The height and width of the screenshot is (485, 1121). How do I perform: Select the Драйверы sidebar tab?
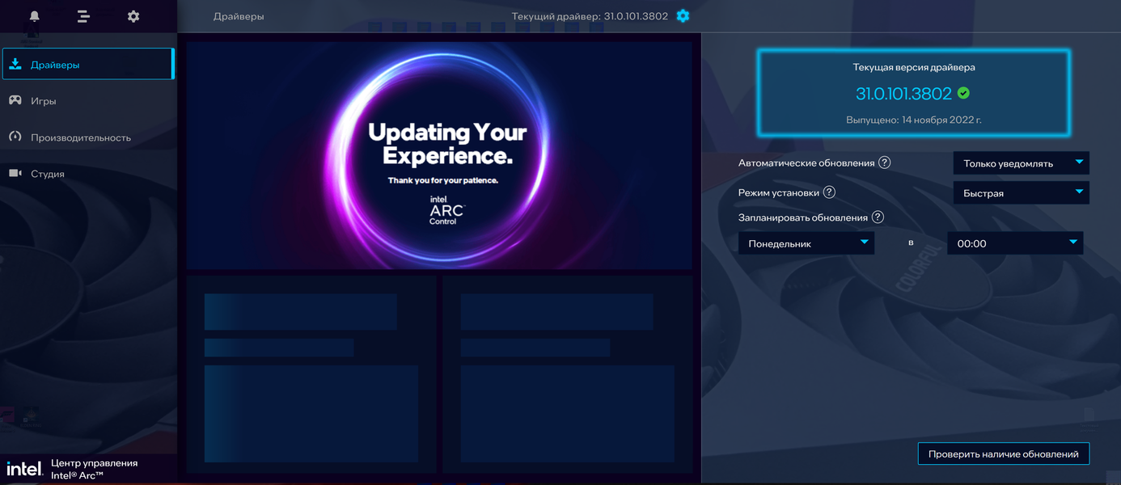(88, 64)
